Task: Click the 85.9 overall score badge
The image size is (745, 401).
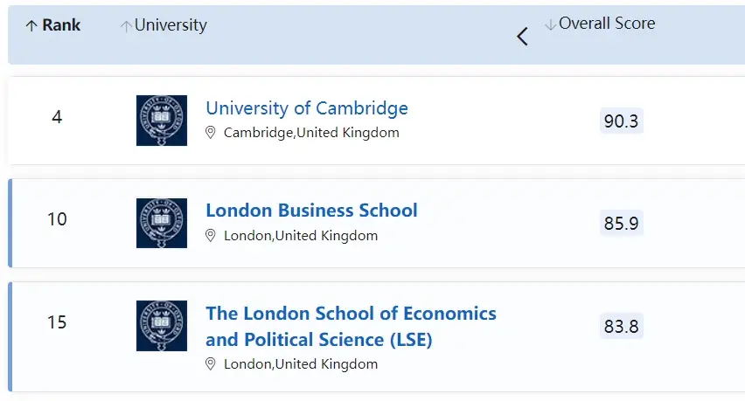Action: pos(621,224)
